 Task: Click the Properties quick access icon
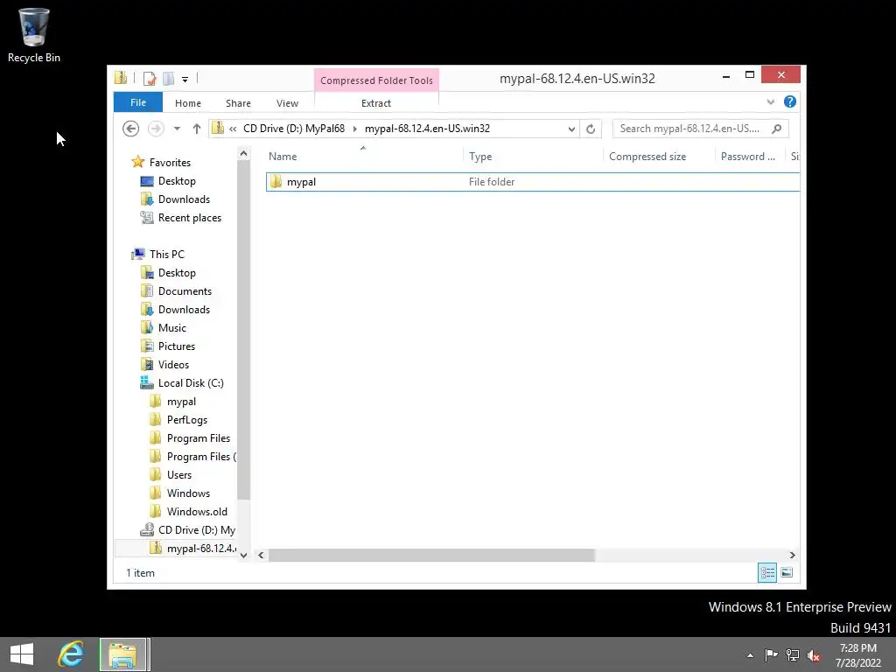[149, 78]
